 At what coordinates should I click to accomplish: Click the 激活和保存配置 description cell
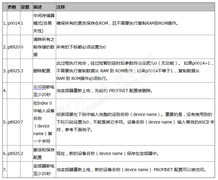click(x=44, y=153)
